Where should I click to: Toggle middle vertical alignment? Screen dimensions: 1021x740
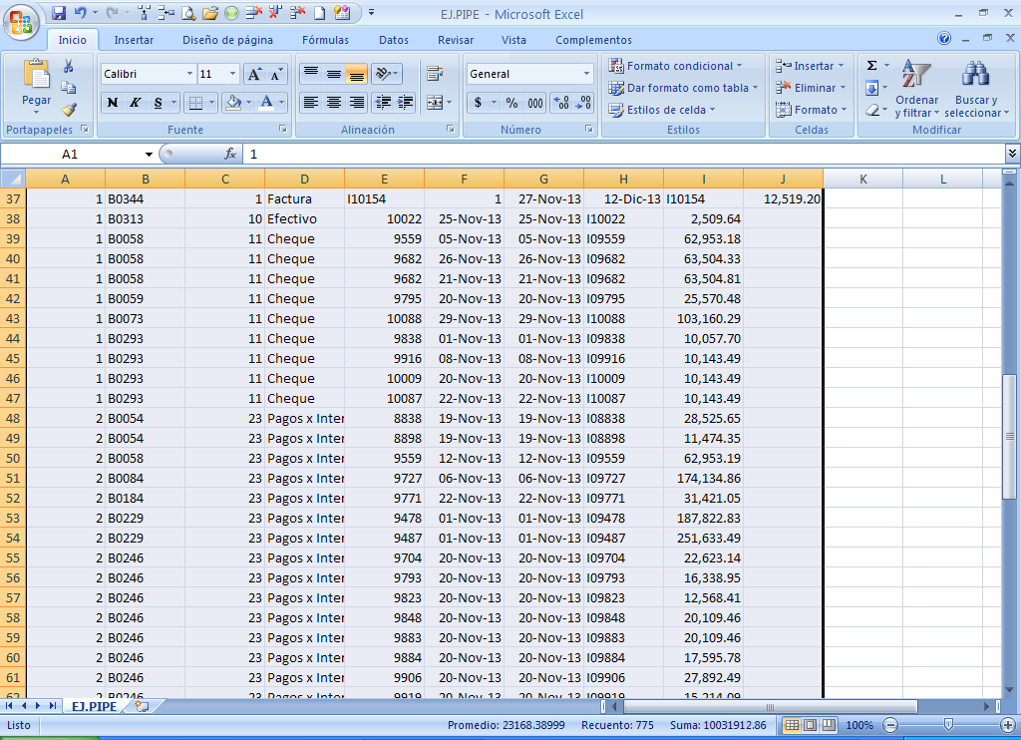[x=333, y=74]
